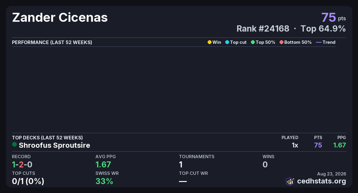358x193 pixels.
Task: Click the Aug 23, 2026 date
Action: [331, 174]
